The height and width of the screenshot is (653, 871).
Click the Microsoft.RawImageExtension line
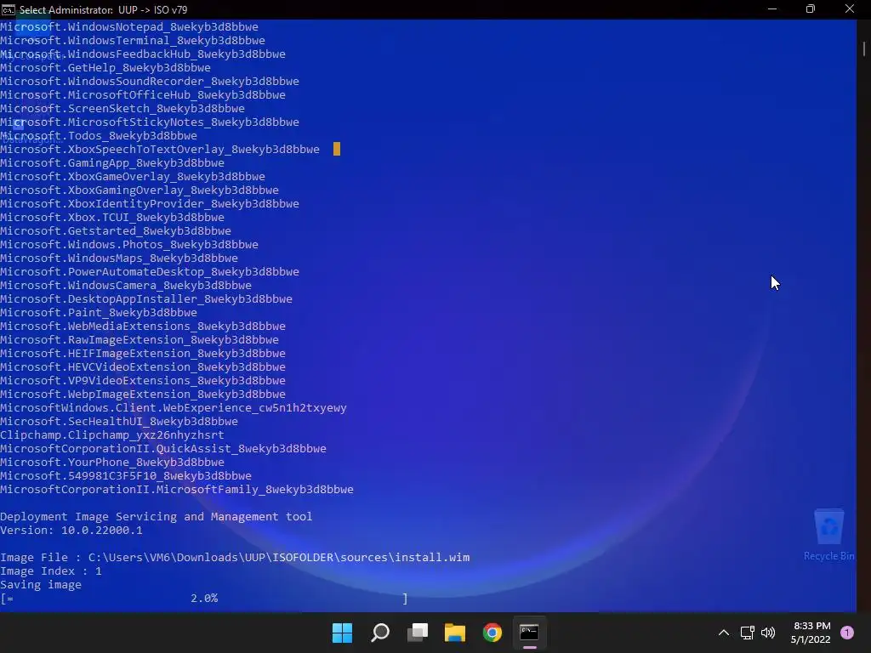139,340
